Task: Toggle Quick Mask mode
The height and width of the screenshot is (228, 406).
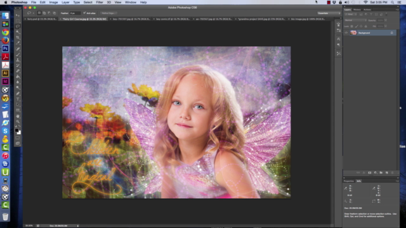Action: 18,138
